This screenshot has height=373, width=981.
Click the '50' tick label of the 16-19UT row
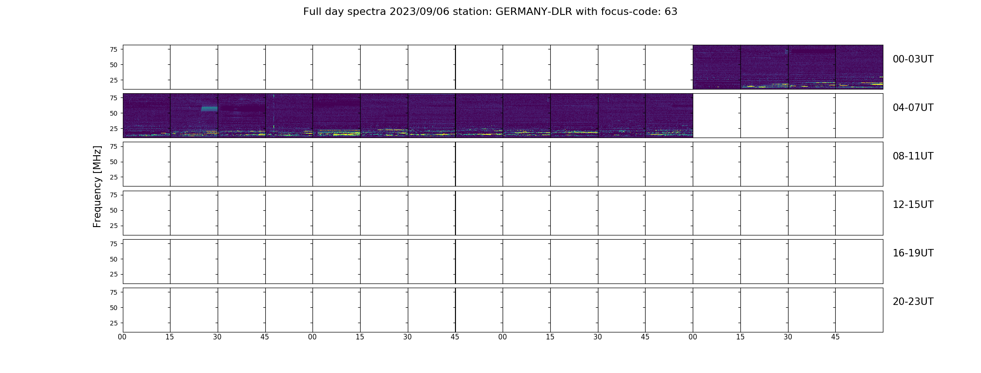[x=114, y=259]
